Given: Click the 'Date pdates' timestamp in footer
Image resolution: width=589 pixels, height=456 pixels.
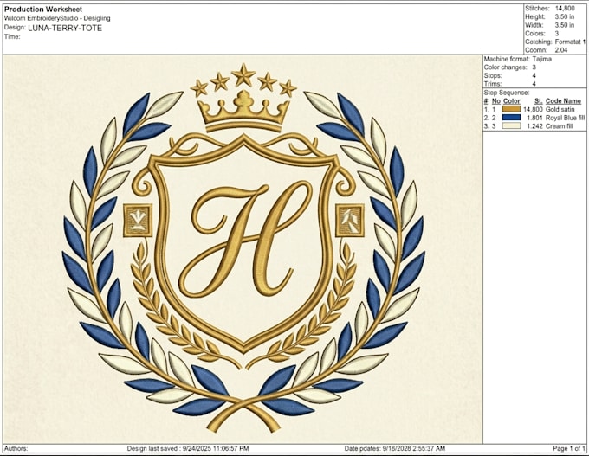Looking at the screenshot, I should (395, 448).
